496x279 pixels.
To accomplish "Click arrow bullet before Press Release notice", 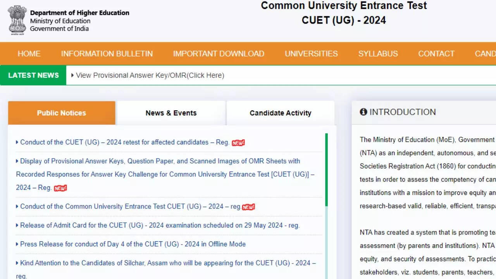I will (17, 244).
